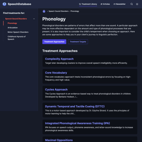This screenshot has height=142, width=142.
Task: Click the SpeechDatabase site title
Action: [19, 4]
